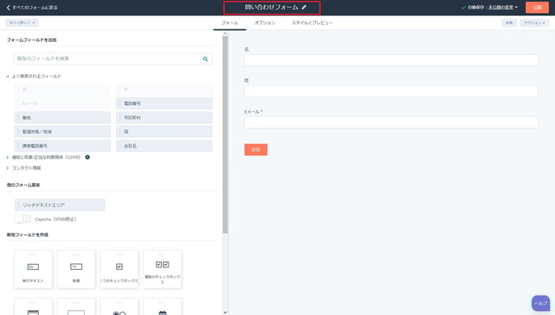Click the left panel vertical scrollbar
This screenshot has height=315, width=555.
(225, 135)
